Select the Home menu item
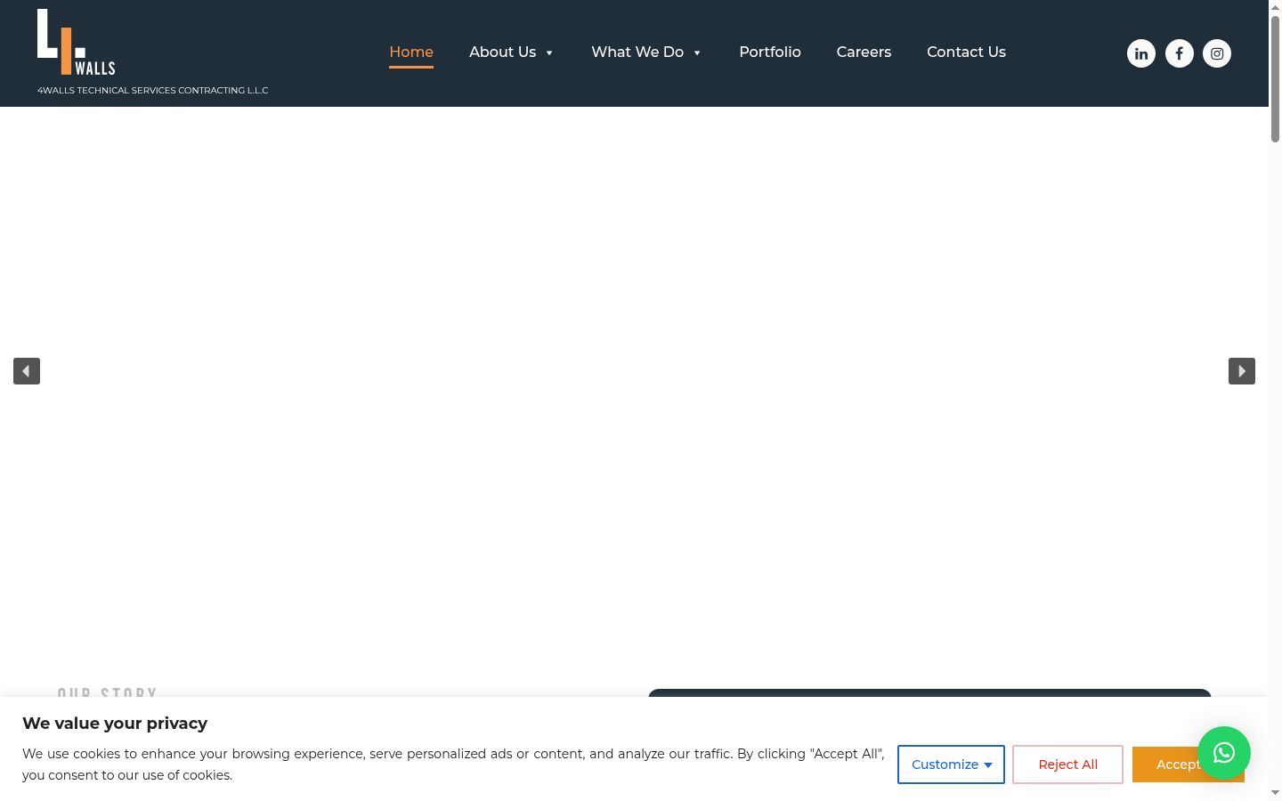 coord(411,52)
